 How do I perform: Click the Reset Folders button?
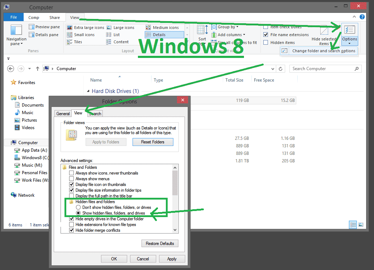click(x=153, y=142)
